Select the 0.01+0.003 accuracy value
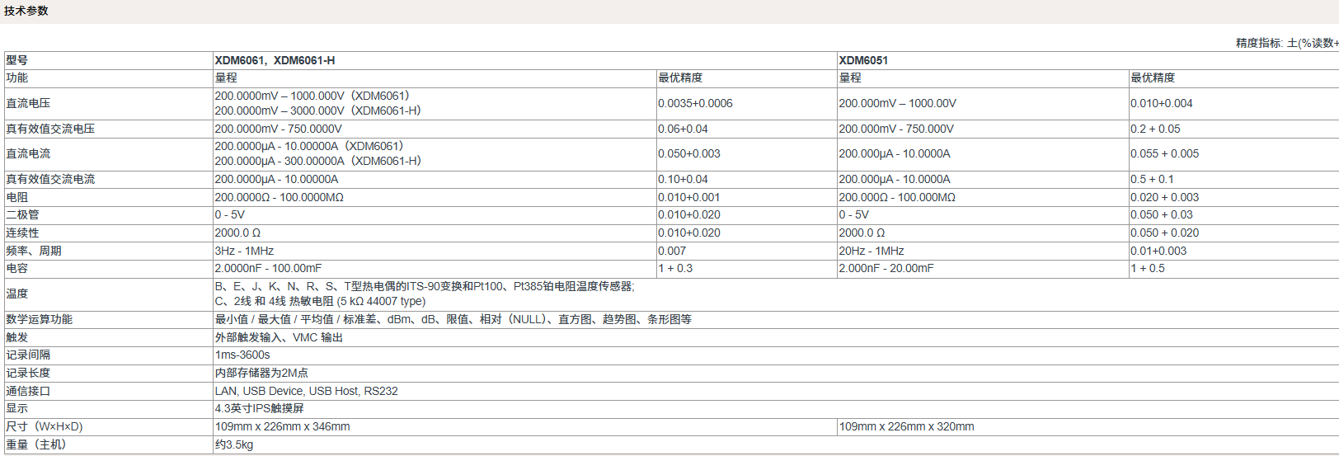Viewport: 1339px width, 456px height. click(x=1159, y=251)
